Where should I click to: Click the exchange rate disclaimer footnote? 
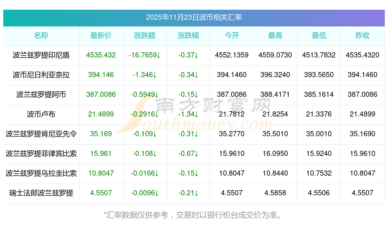[x=194, y=215]
